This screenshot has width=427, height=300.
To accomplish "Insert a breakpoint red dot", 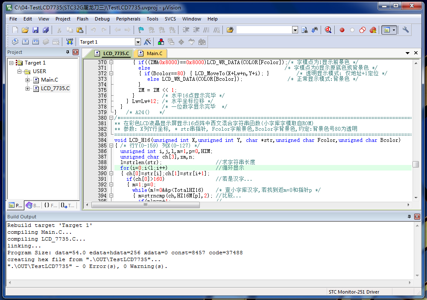I will coord(342,30).
